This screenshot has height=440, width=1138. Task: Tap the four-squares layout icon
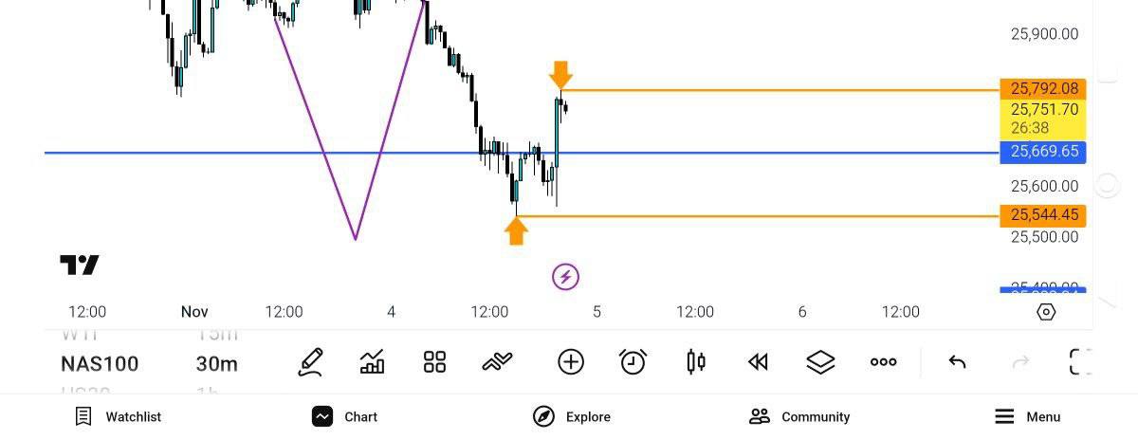point(434,362)
